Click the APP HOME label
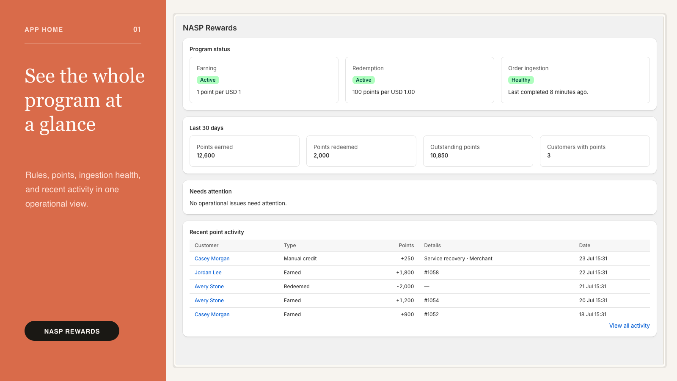The width and height of the screenshot is (677, 381). pos(44,30)
